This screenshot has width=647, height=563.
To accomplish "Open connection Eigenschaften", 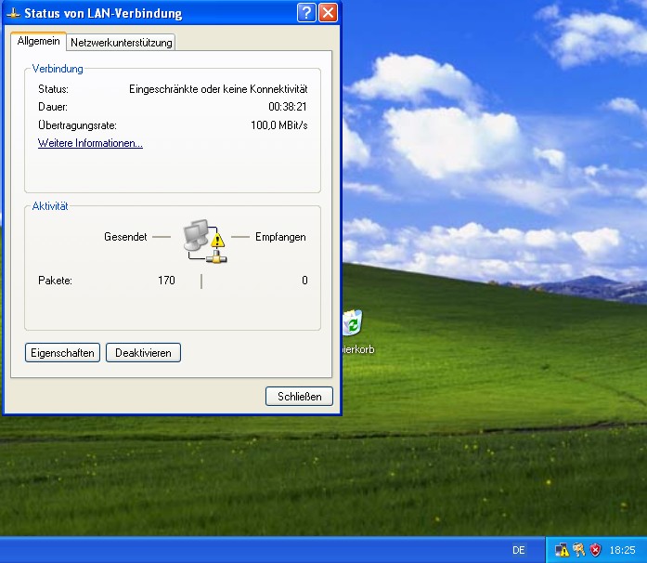I will coord(62,353).
